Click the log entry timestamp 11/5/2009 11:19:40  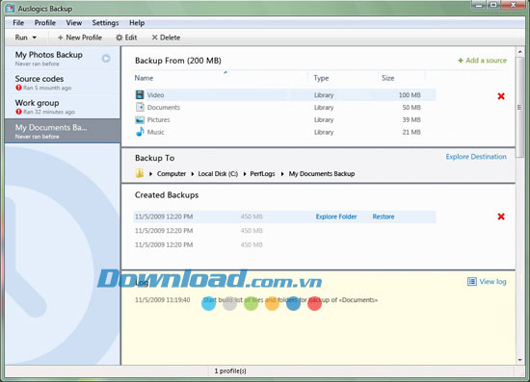(162, 299)
